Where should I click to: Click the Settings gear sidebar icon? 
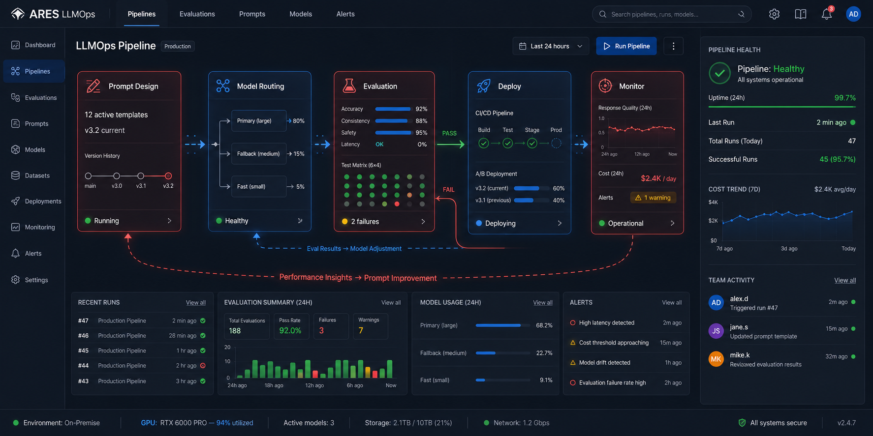[15, 280]
